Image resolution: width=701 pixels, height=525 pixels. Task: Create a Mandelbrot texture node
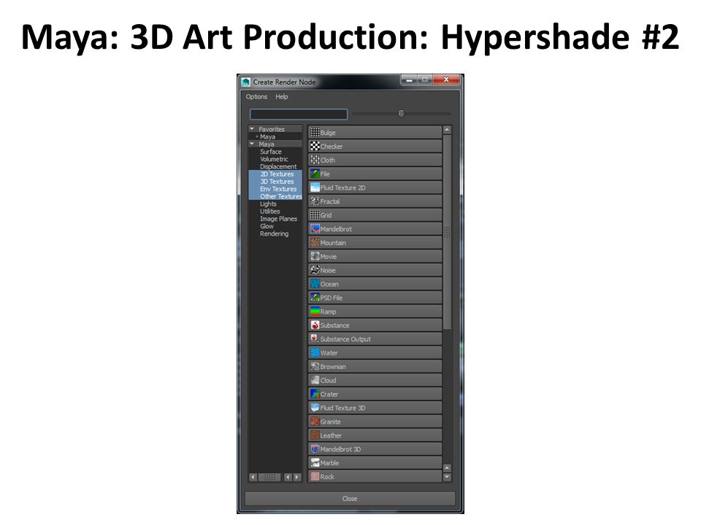pos(375,229)
